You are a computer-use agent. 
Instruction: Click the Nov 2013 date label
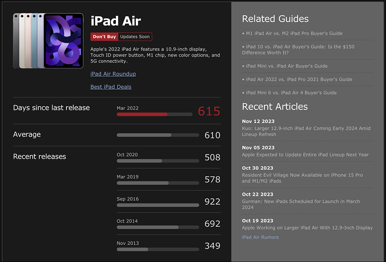(128, 243)
